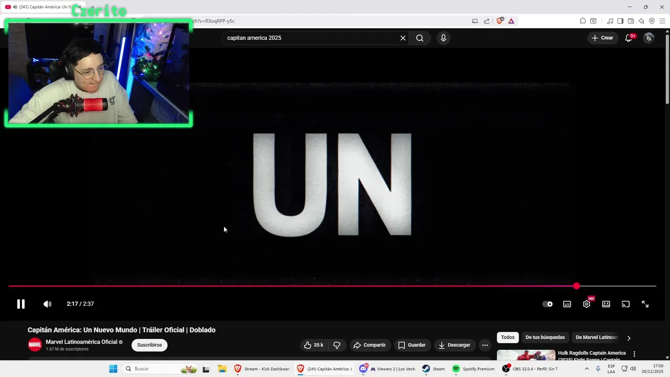Pause the trailer video
This screenshot has height=377, width=670.
pyautogui.click(x=21, y=304)
